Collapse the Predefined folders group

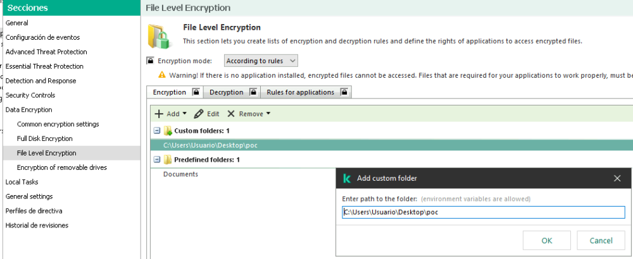[x=156, y=160]
